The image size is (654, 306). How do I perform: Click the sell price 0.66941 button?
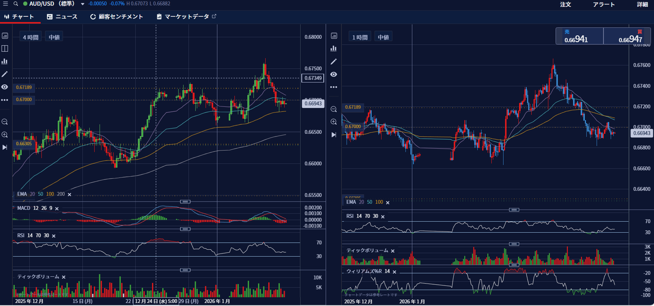click(x=580, y=36)
